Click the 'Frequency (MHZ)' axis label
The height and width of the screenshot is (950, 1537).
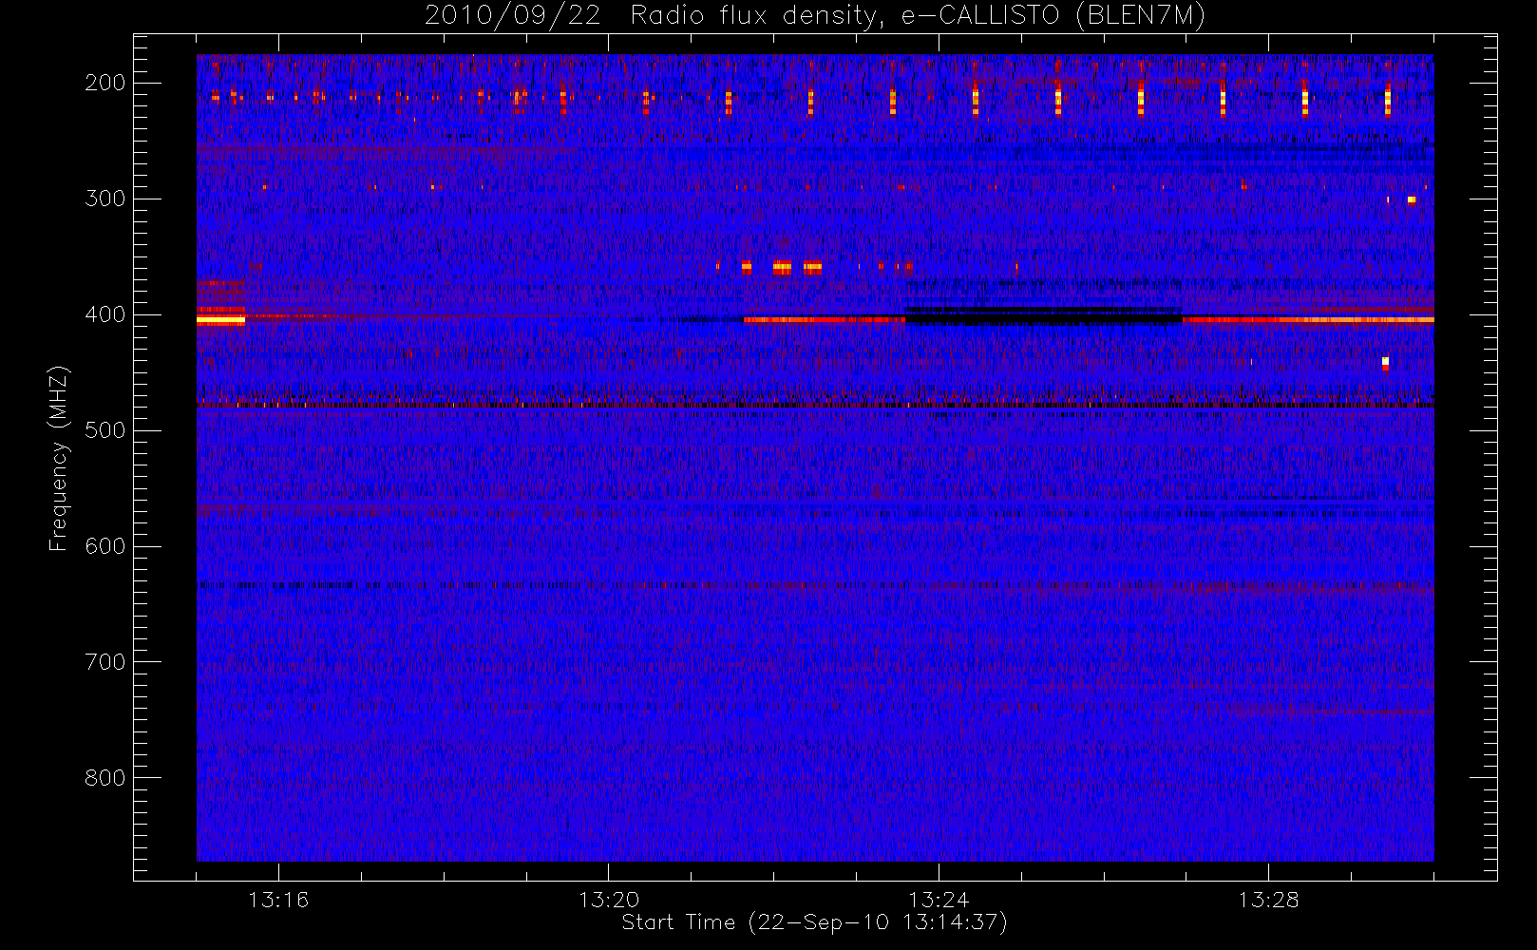[x=59, y=458]
